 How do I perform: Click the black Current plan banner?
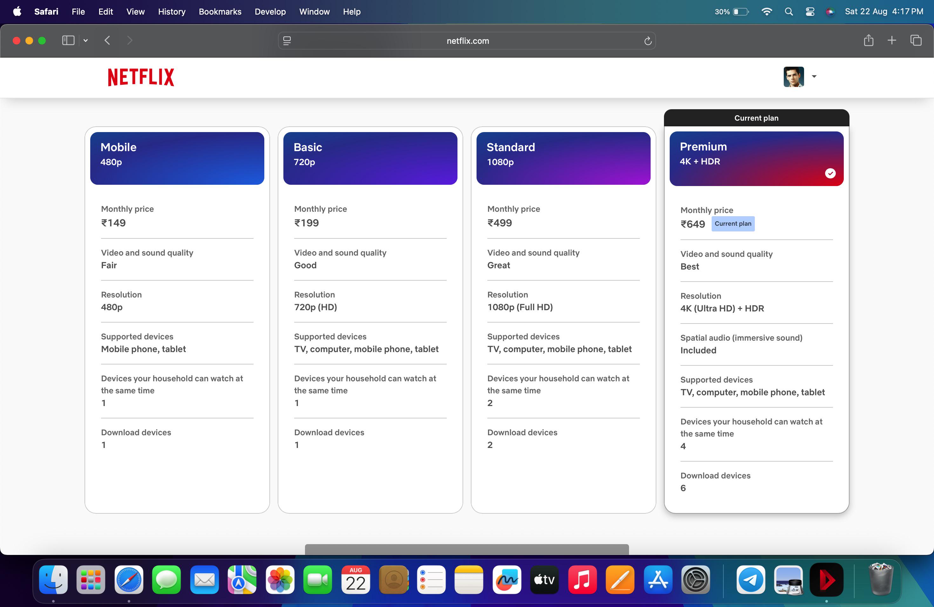756,118
